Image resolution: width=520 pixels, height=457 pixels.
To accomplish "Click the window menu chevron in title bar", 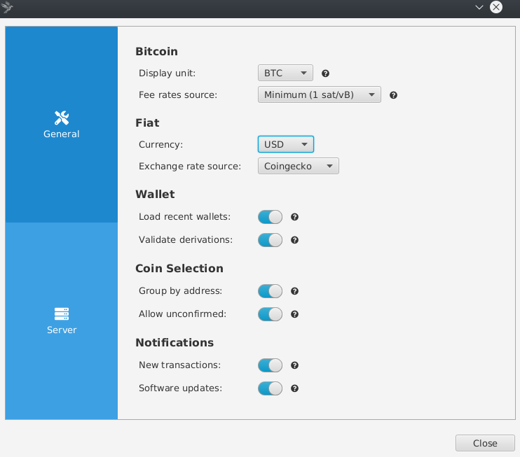I will tap(479, 7).
